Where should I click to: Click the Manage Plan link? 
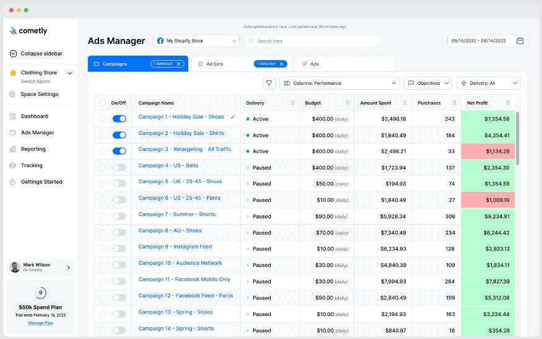coord(40,323)
